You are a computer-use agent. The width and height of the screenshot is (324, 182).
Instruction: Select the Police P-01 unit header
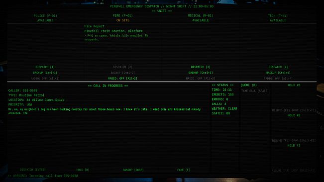click(x=45, y=16)
